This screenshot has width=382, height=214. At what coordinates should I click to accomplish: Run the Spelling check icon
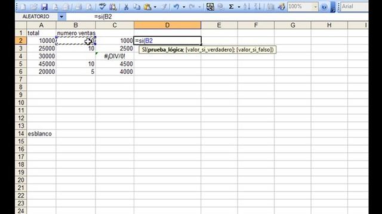(102, 7)
